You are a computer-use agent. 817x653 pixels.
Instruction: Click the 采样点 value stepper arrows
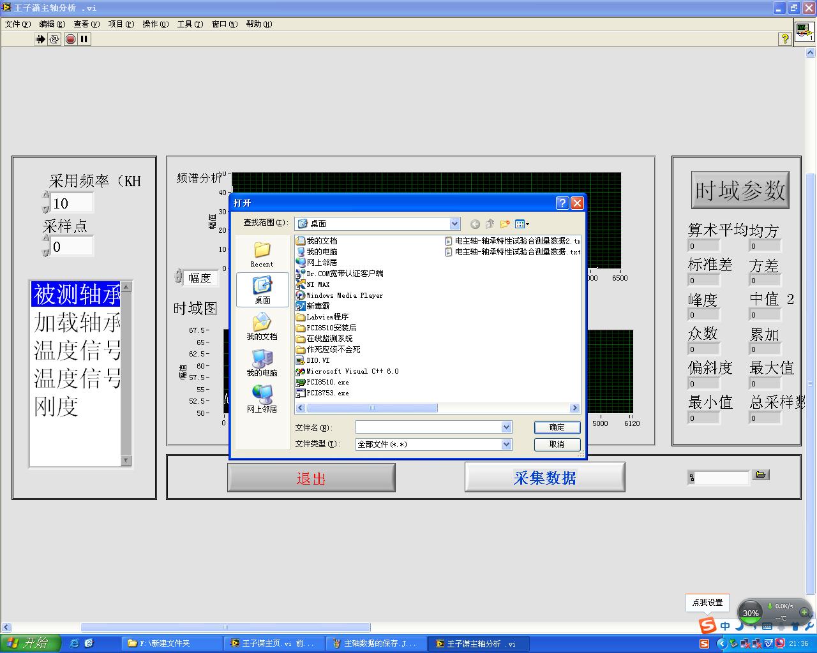pyautogui.click(x=45, y=246)
